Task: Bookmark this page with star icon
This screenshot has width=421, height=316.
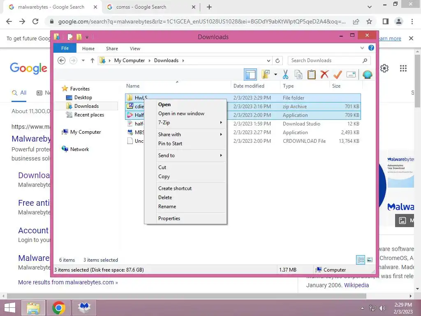Action: (369, 21)
